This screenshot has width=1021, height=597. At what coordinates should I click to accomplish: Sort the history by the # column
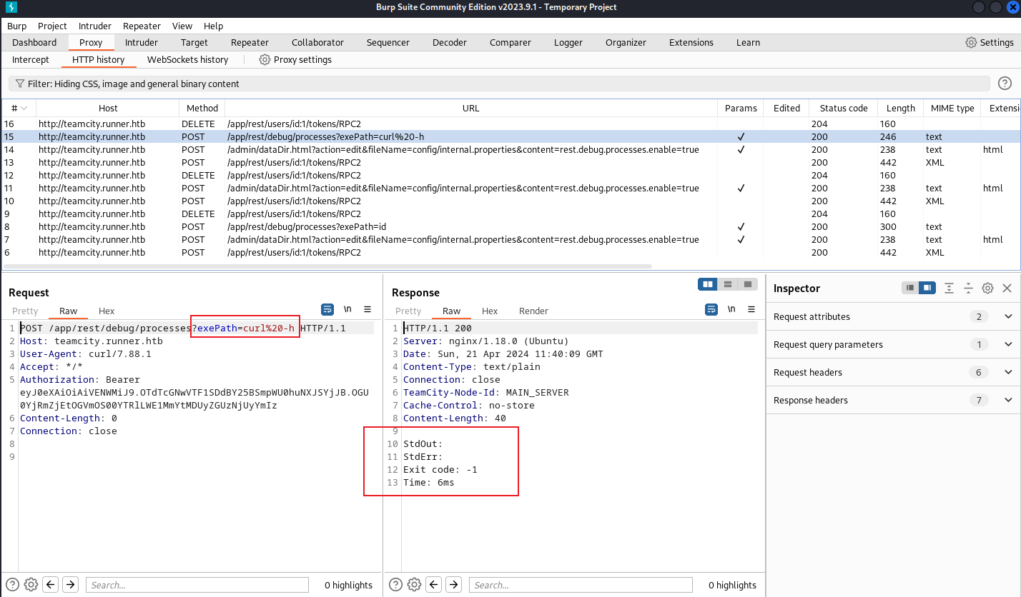19,108
